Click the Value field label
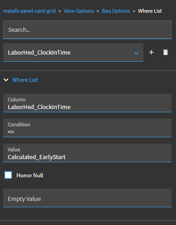Screen dimensions: 176x225 tap(14, 150)
